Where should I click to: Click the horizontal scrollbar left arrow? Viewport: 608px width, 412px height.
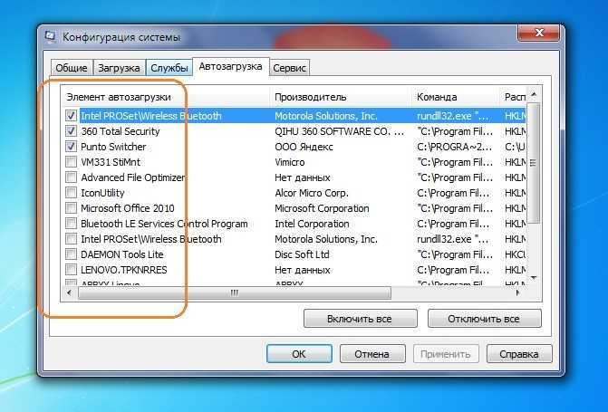point(70,292)
